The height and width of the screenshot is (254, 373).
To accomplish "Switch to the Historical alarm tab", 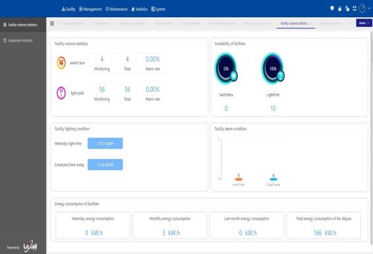I will pyautogui.click(x=191, y=24).
